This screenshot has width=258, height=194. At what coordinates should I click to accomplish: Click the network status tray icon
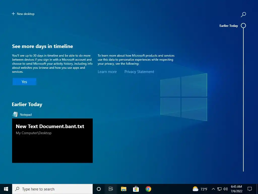point(219,189)
